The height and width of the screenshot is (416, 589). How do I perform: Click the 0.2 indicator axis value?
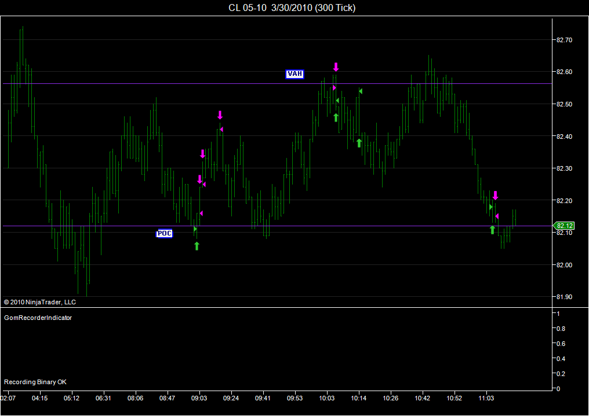(561, 374)
